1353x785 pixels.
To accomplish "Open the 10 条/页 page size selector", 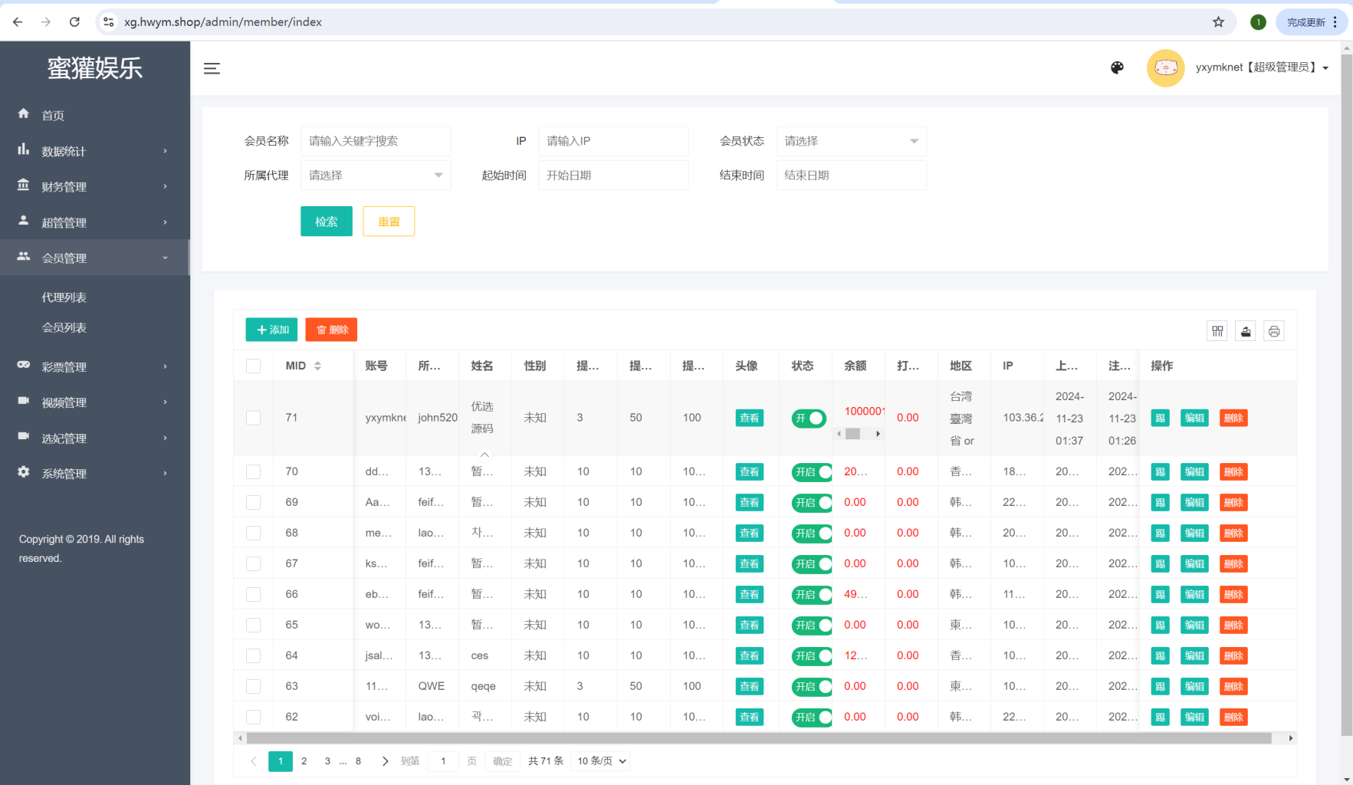I will coord(601,761).
